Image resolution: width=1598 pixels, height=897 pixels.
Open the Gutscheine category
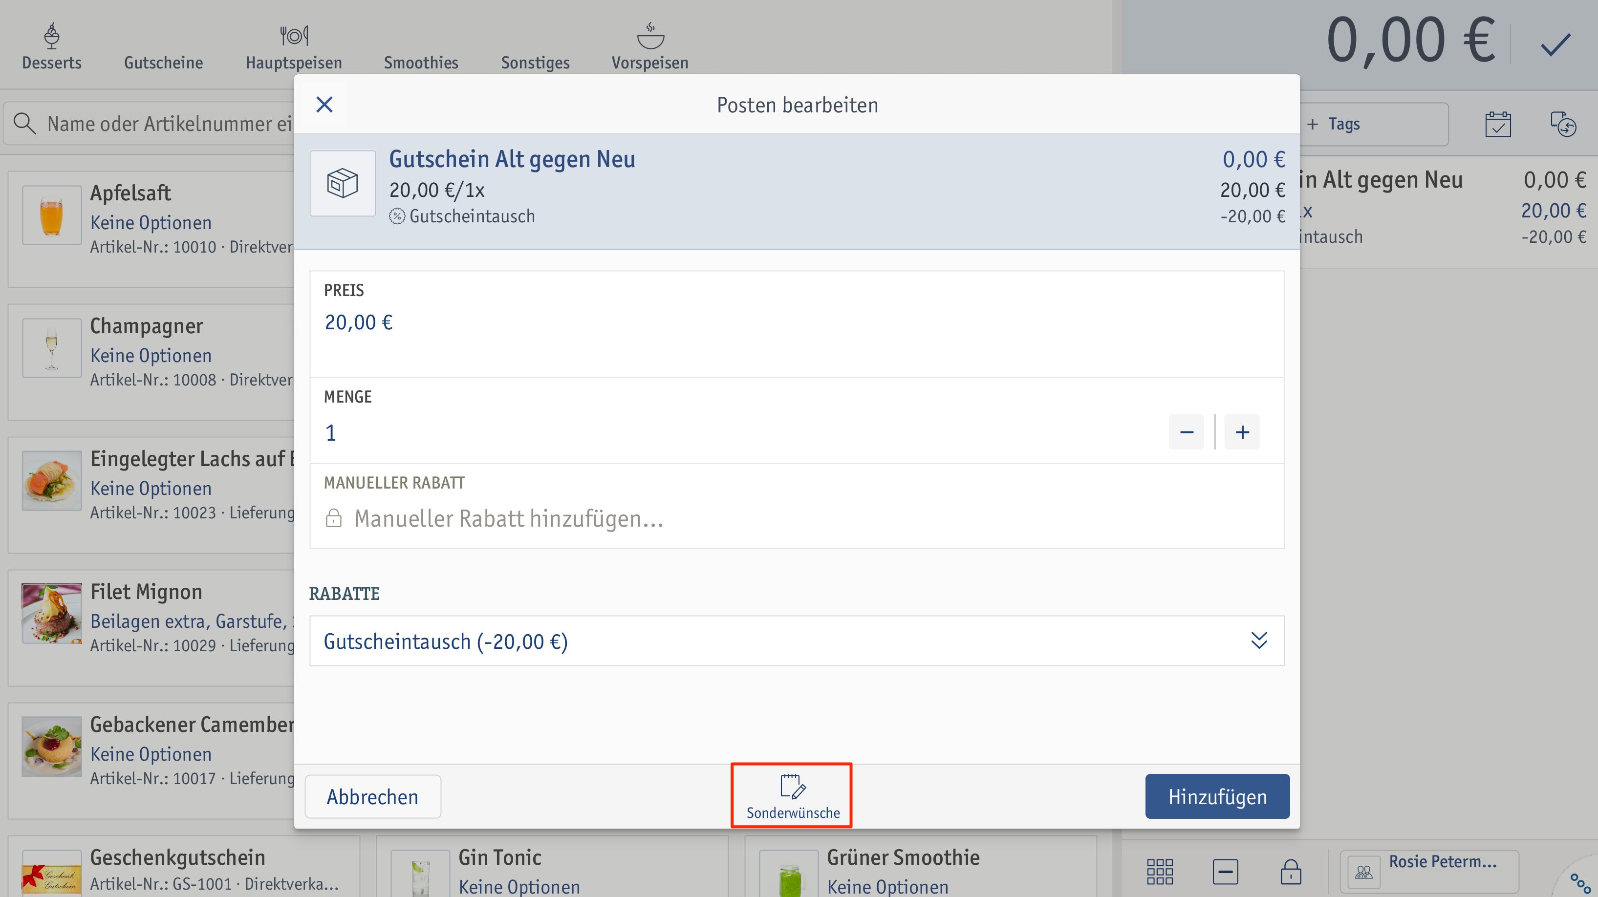(164, 63)
